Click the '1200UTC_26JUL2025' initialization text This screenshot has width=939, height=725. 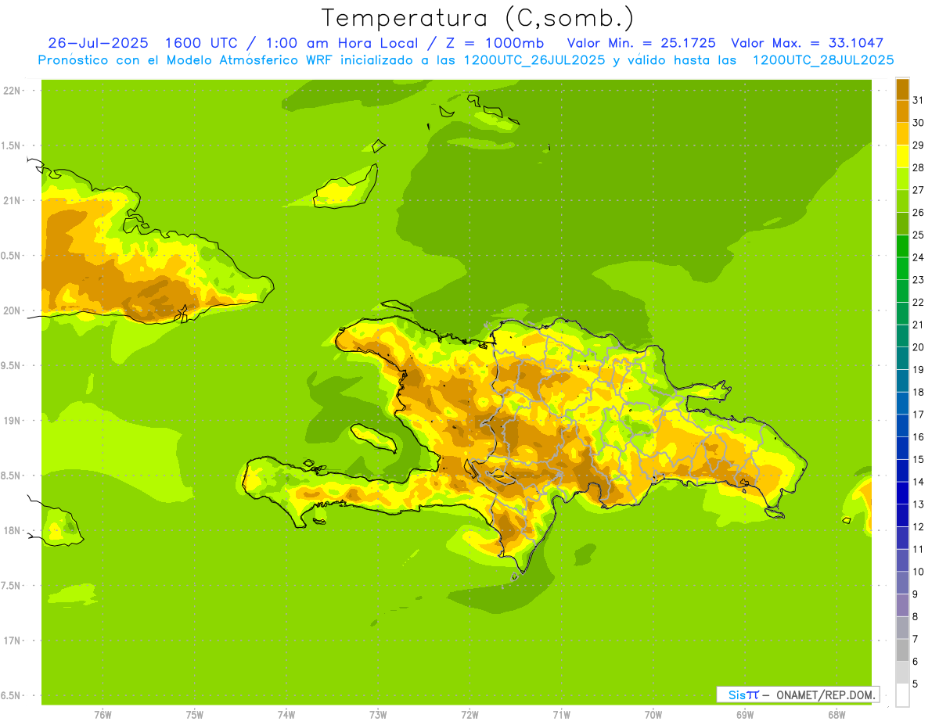click(x=535, y=60)
